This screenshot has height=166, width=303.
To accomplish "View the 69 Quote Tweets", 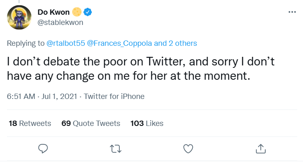I will coord(91,123).
